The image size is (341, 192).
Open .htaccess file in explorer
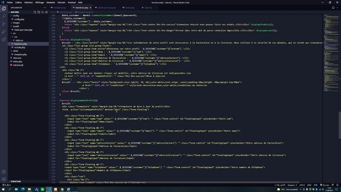[18, 58]
